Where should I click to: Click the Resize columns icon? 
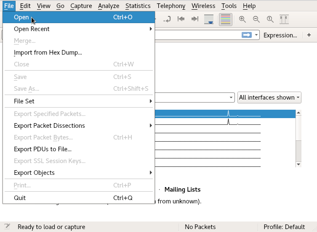284,19
